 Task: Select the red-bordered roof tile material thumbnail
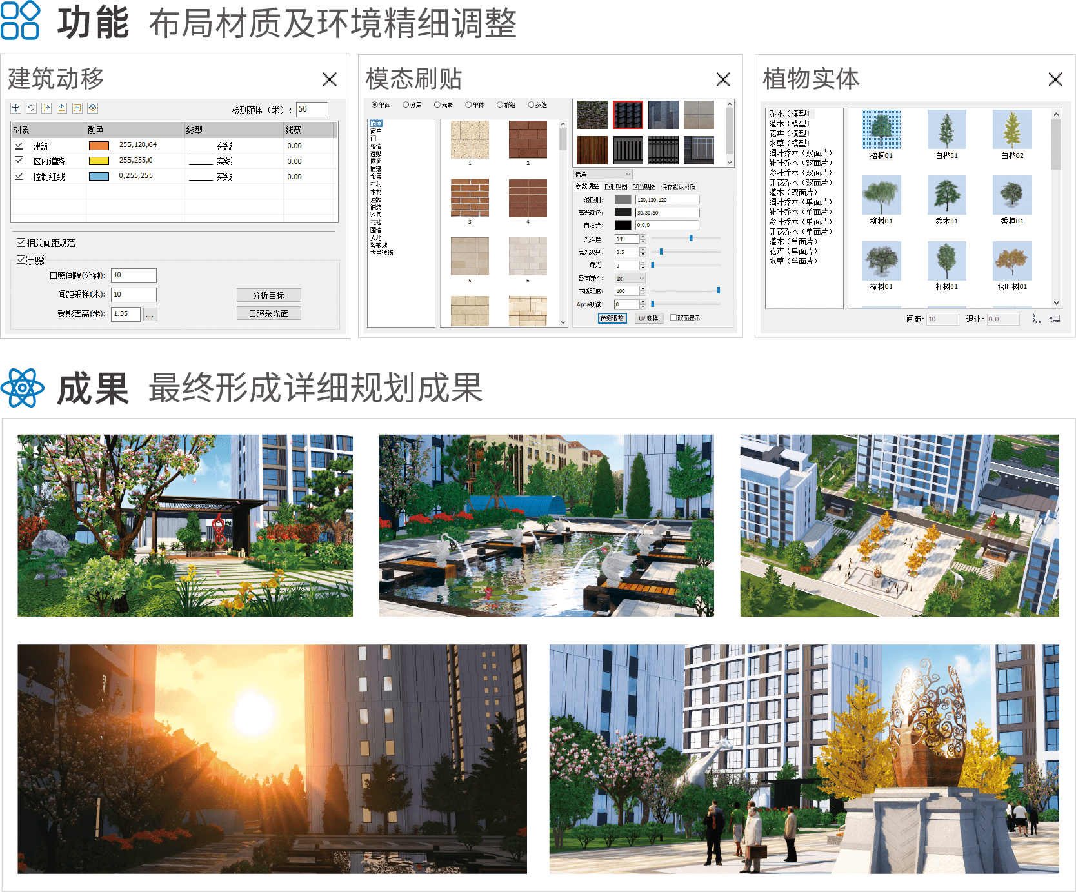(628, 115)
